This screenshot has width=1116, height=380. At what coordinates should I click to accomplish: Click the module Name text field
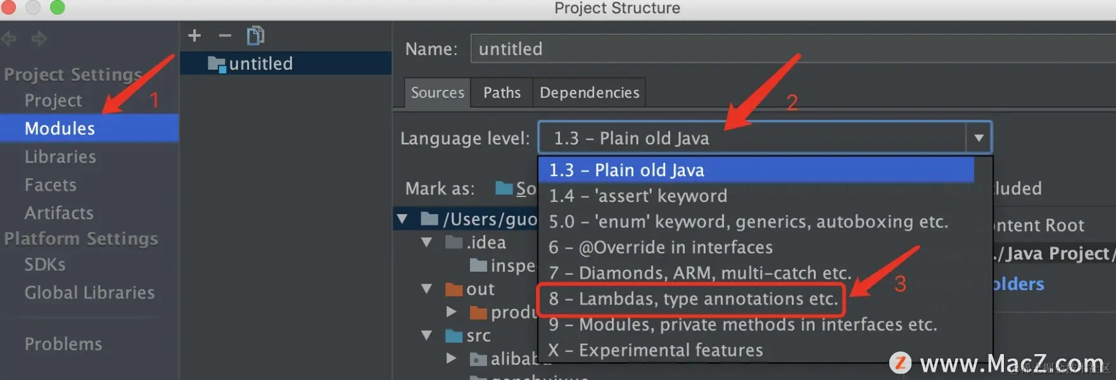(x=792, y=49)
